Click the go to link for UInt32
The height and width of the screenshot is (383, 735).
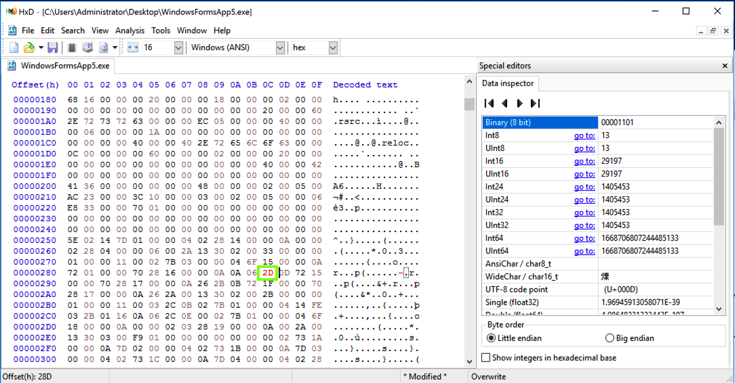(584, 225)
